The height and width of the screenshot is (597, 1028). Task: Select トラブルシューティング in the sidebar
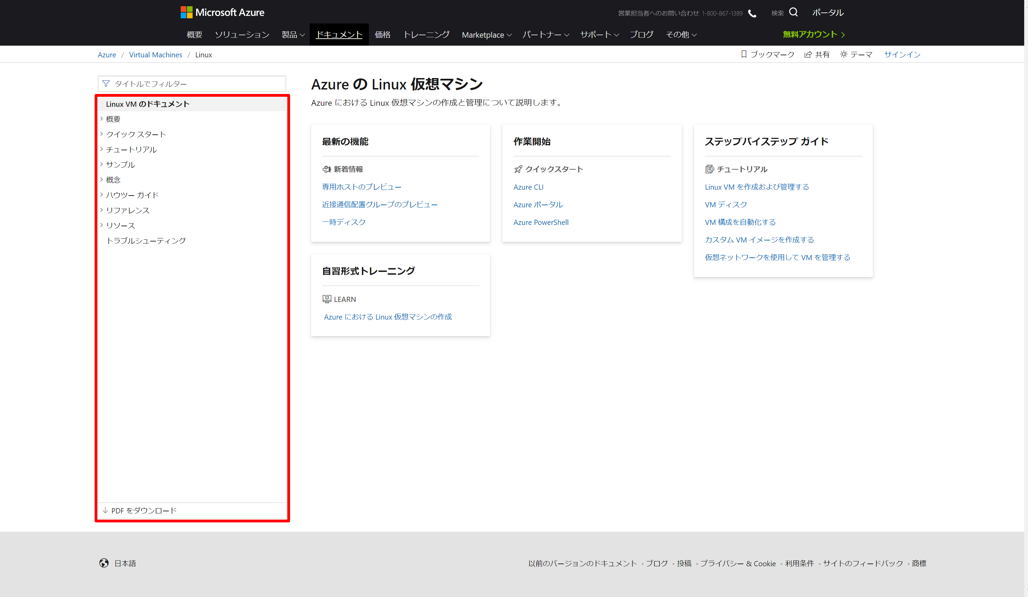point(146,241)
